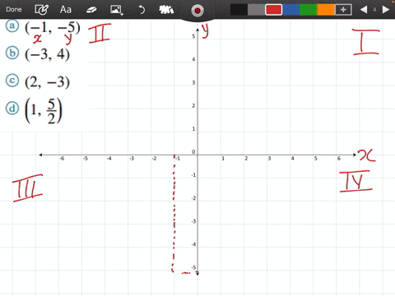Click y-axis tick label 2
The image size is (395, 296).
click(193, 105)
